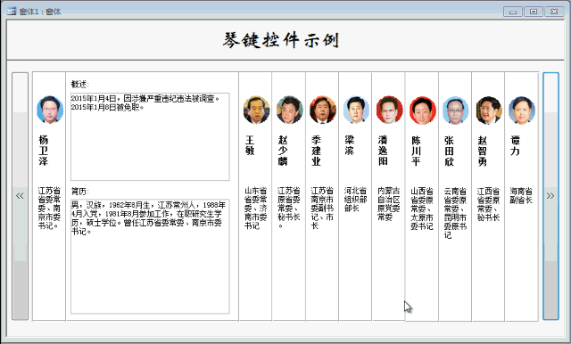Screen dimensions: 571x344
Task: Click 赵智勇's round portrait
Action: (x=489, y=110)
